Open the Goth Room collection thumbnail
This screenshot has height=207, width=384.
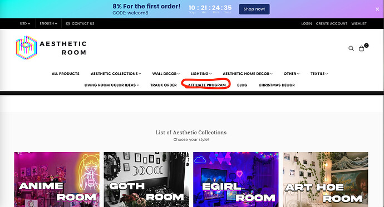pos(146,180)
